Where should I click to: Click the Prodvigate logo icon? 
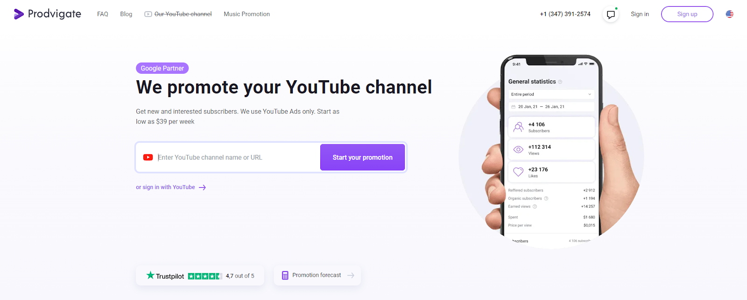point(19,14)
